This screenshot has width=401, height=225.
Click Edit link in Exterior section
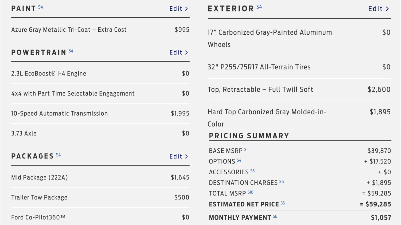tap(378, 9)
